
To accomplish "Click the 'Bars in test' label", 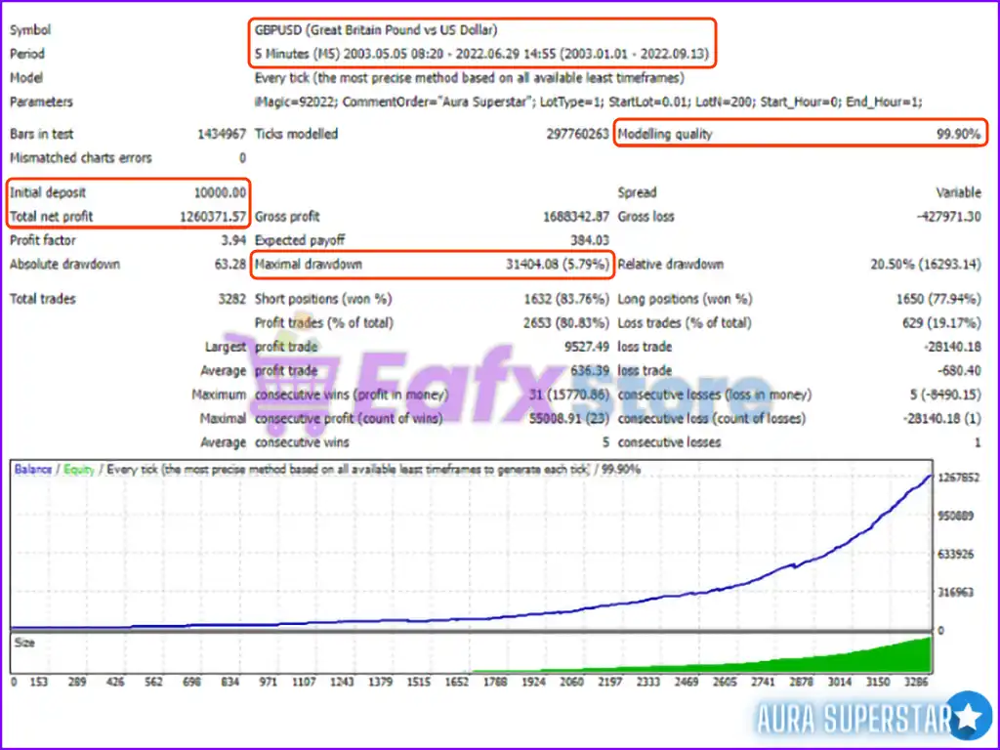I will pyautogui.click(x=41, y=134).
